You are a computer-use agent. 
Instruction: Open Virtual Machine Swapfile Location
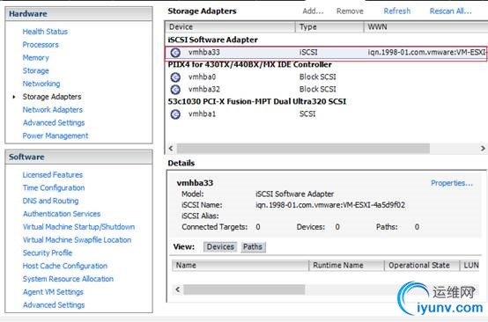(77, 240)
